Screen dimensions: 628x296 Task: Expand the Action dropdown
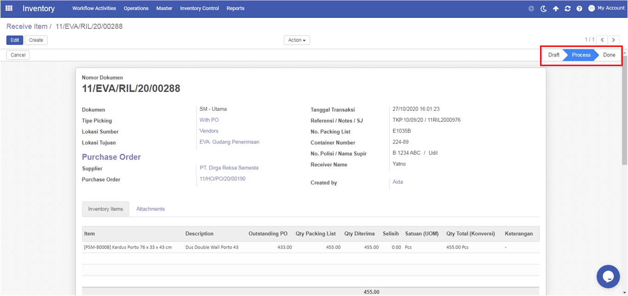297,40
